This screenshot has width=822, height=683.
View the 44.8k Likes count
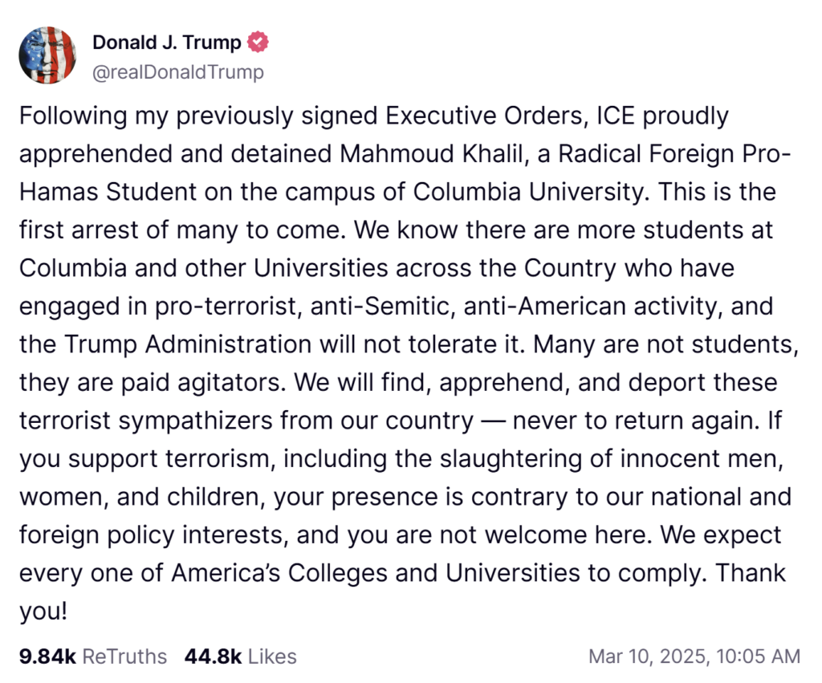tap(213, 656)
